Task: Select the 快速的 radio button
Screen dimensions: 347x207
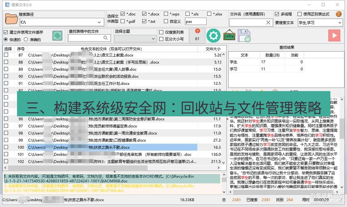Action: click(x=6, y=39)
